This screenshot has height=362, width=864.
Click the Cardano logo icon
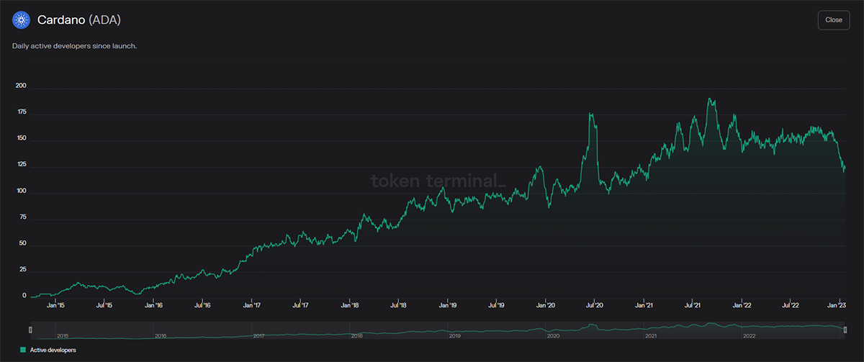coord(20,20)
